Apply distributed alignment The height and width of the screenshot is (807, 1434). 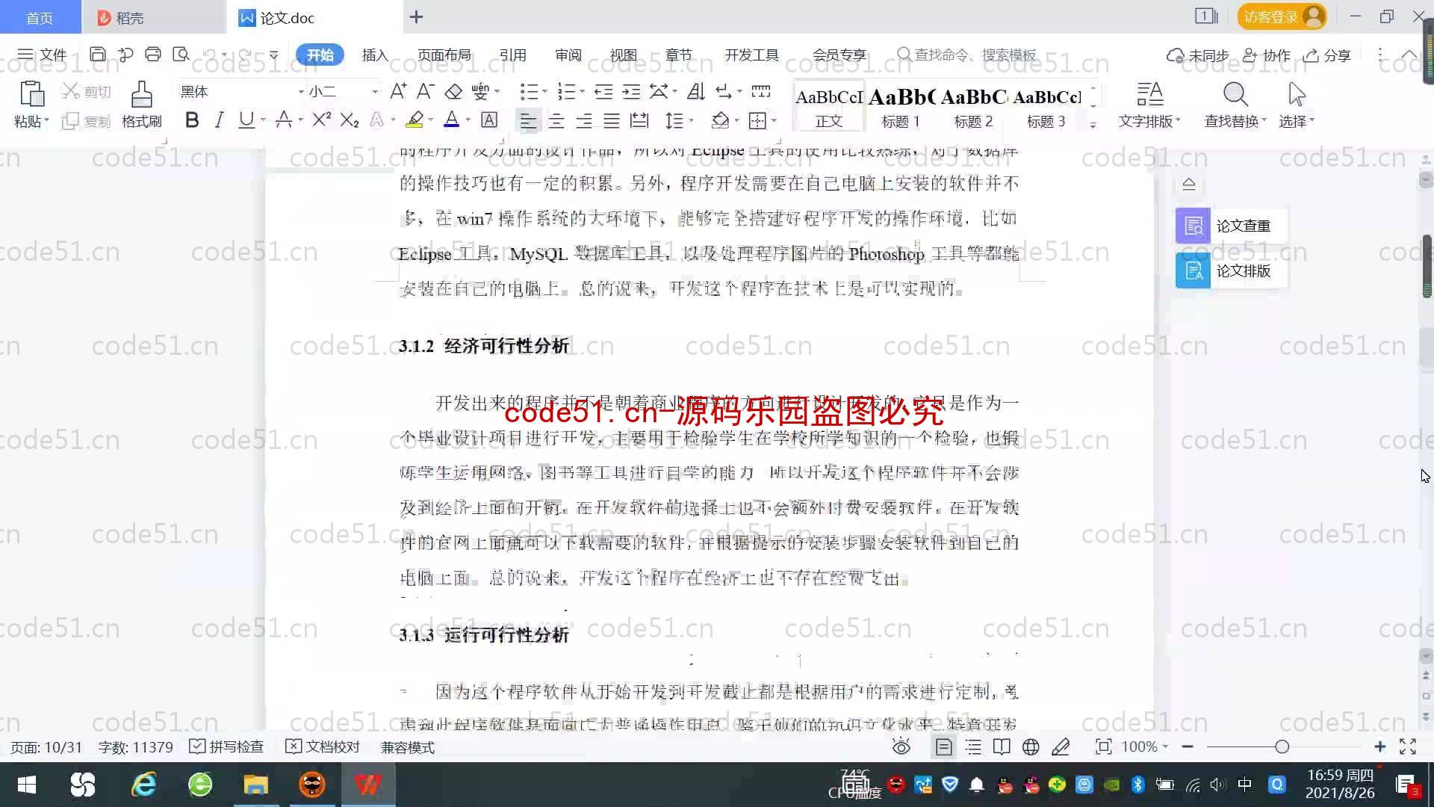click(x=639, y=120)
